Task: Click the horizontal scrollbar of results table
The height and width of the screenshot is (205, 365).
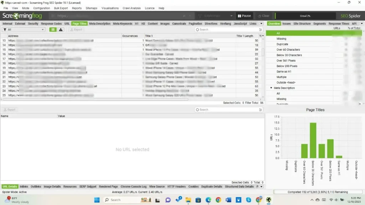Action: click(x=96, y=99)
